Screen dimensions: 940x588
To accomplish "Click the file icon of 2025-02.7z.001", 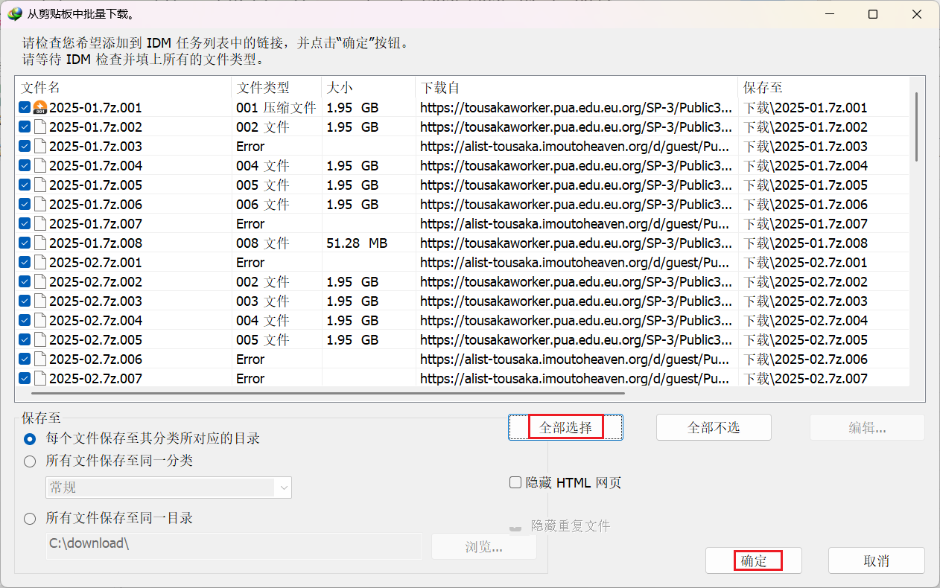I will (40, 263).
